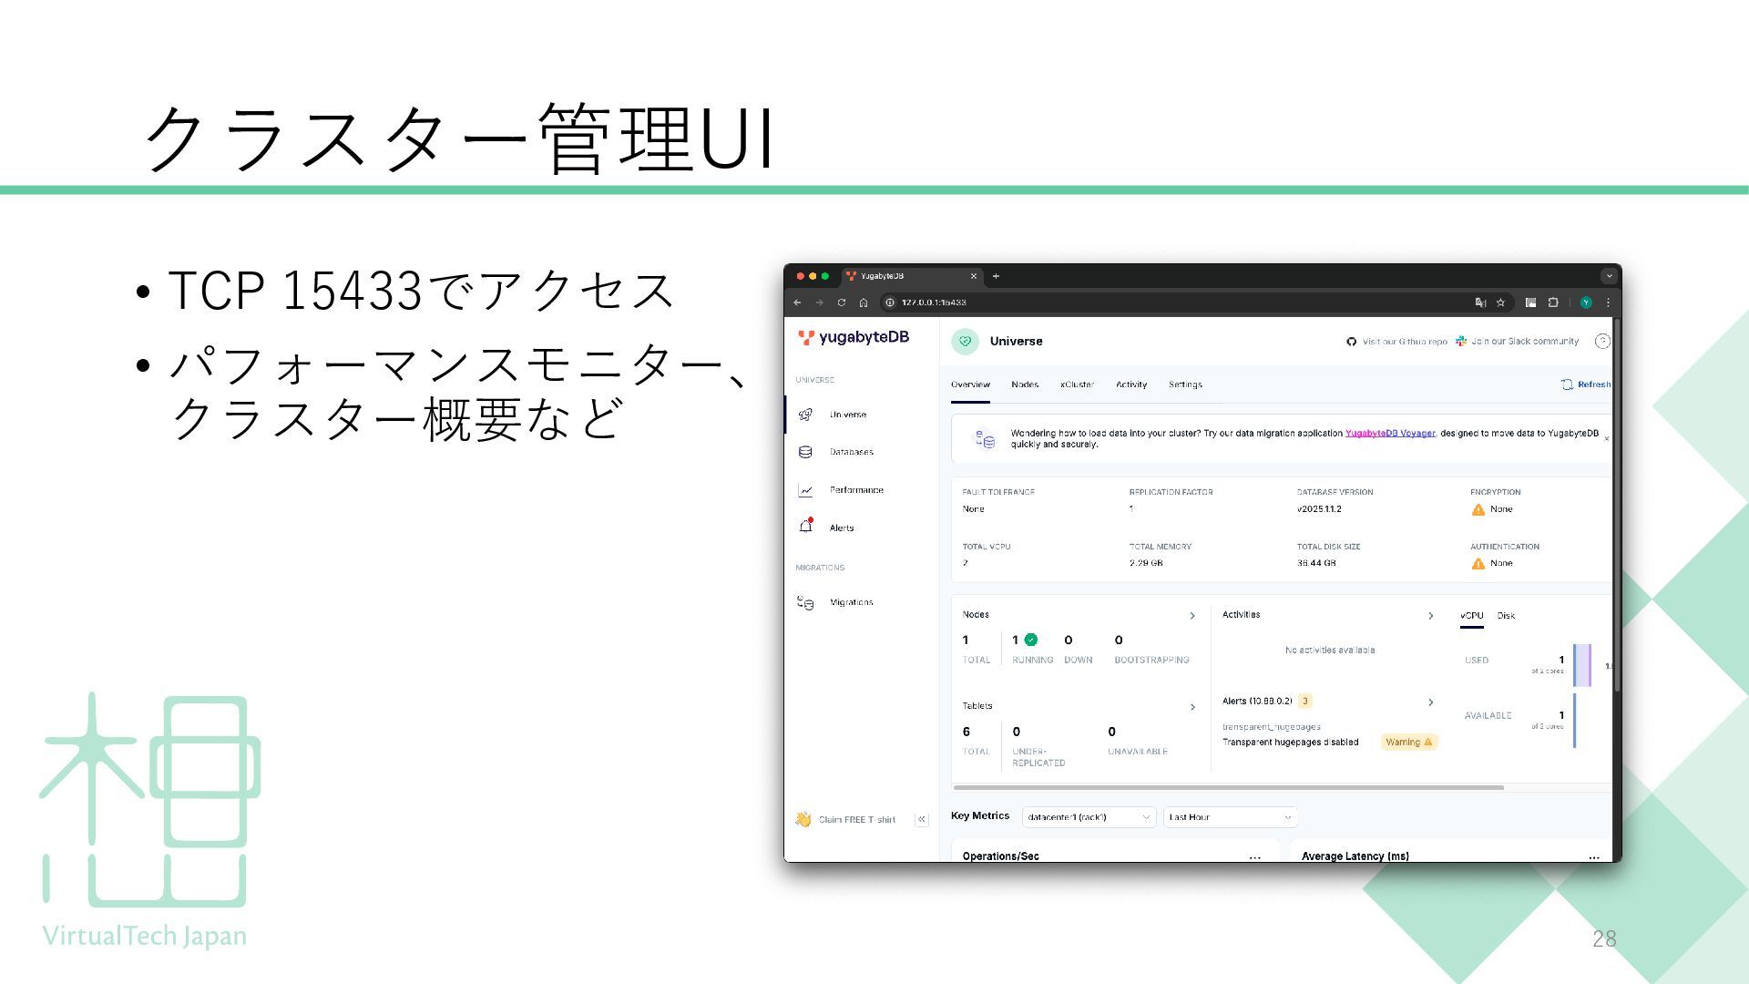Click Visit our Github repo link
This screenshot has height=984, width=1749.
(1404, 342)
